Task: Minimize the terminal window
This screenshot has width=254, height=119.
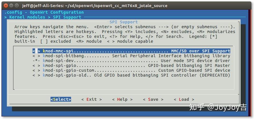Action: pos(11,6)
